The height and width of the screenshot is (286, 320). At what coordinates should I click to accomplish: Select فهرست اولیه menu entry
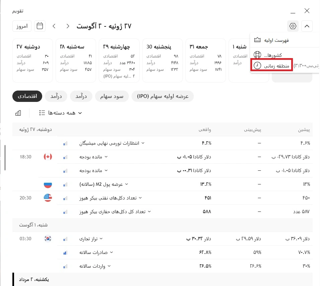pos(285,40)
